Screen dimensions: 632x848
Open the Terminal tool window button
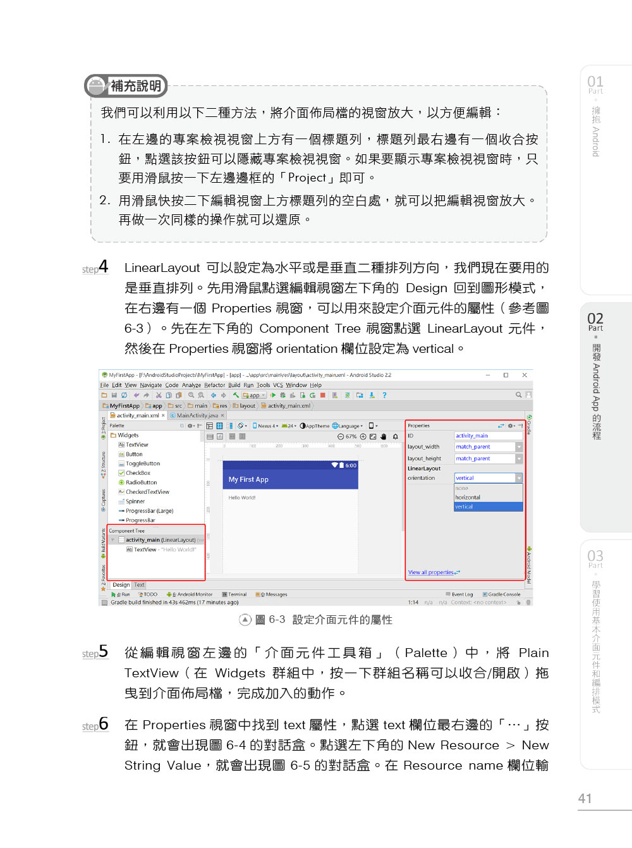234,594
